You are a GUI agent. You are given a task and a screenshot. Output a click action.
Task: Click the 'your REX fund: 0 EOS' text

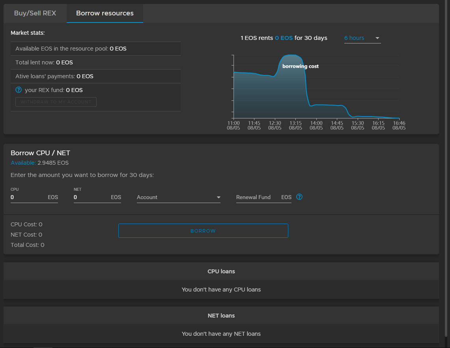coord(54,90)
